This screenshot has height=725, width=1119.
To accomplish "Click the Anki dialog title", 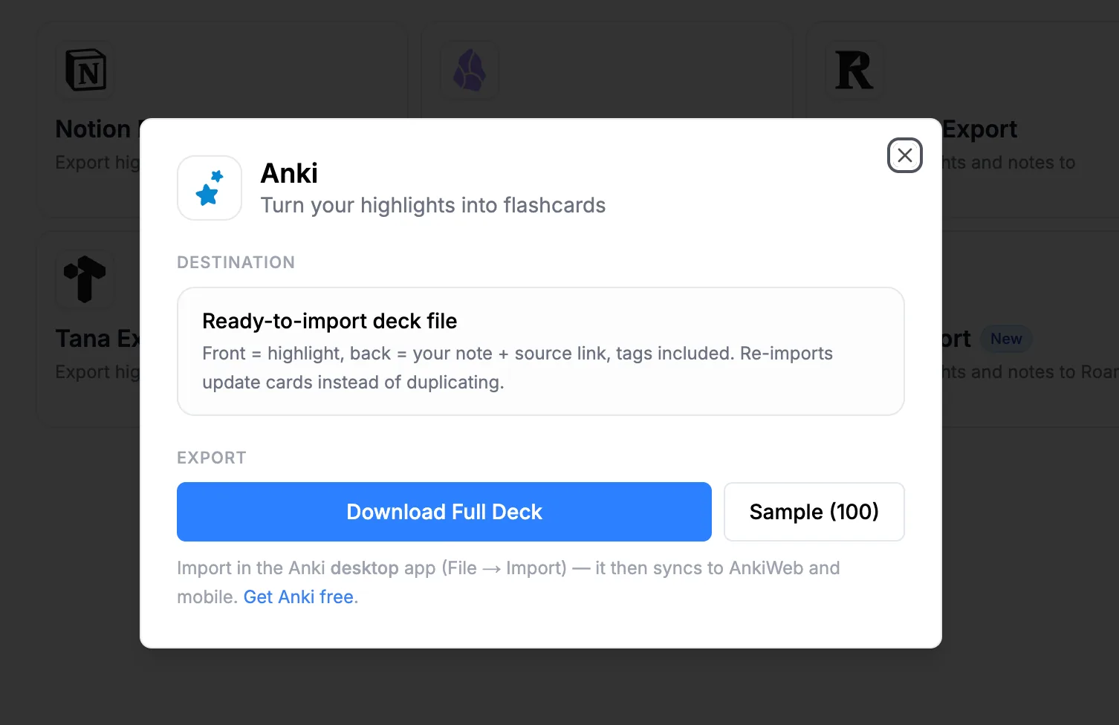I will pos(289,173).
